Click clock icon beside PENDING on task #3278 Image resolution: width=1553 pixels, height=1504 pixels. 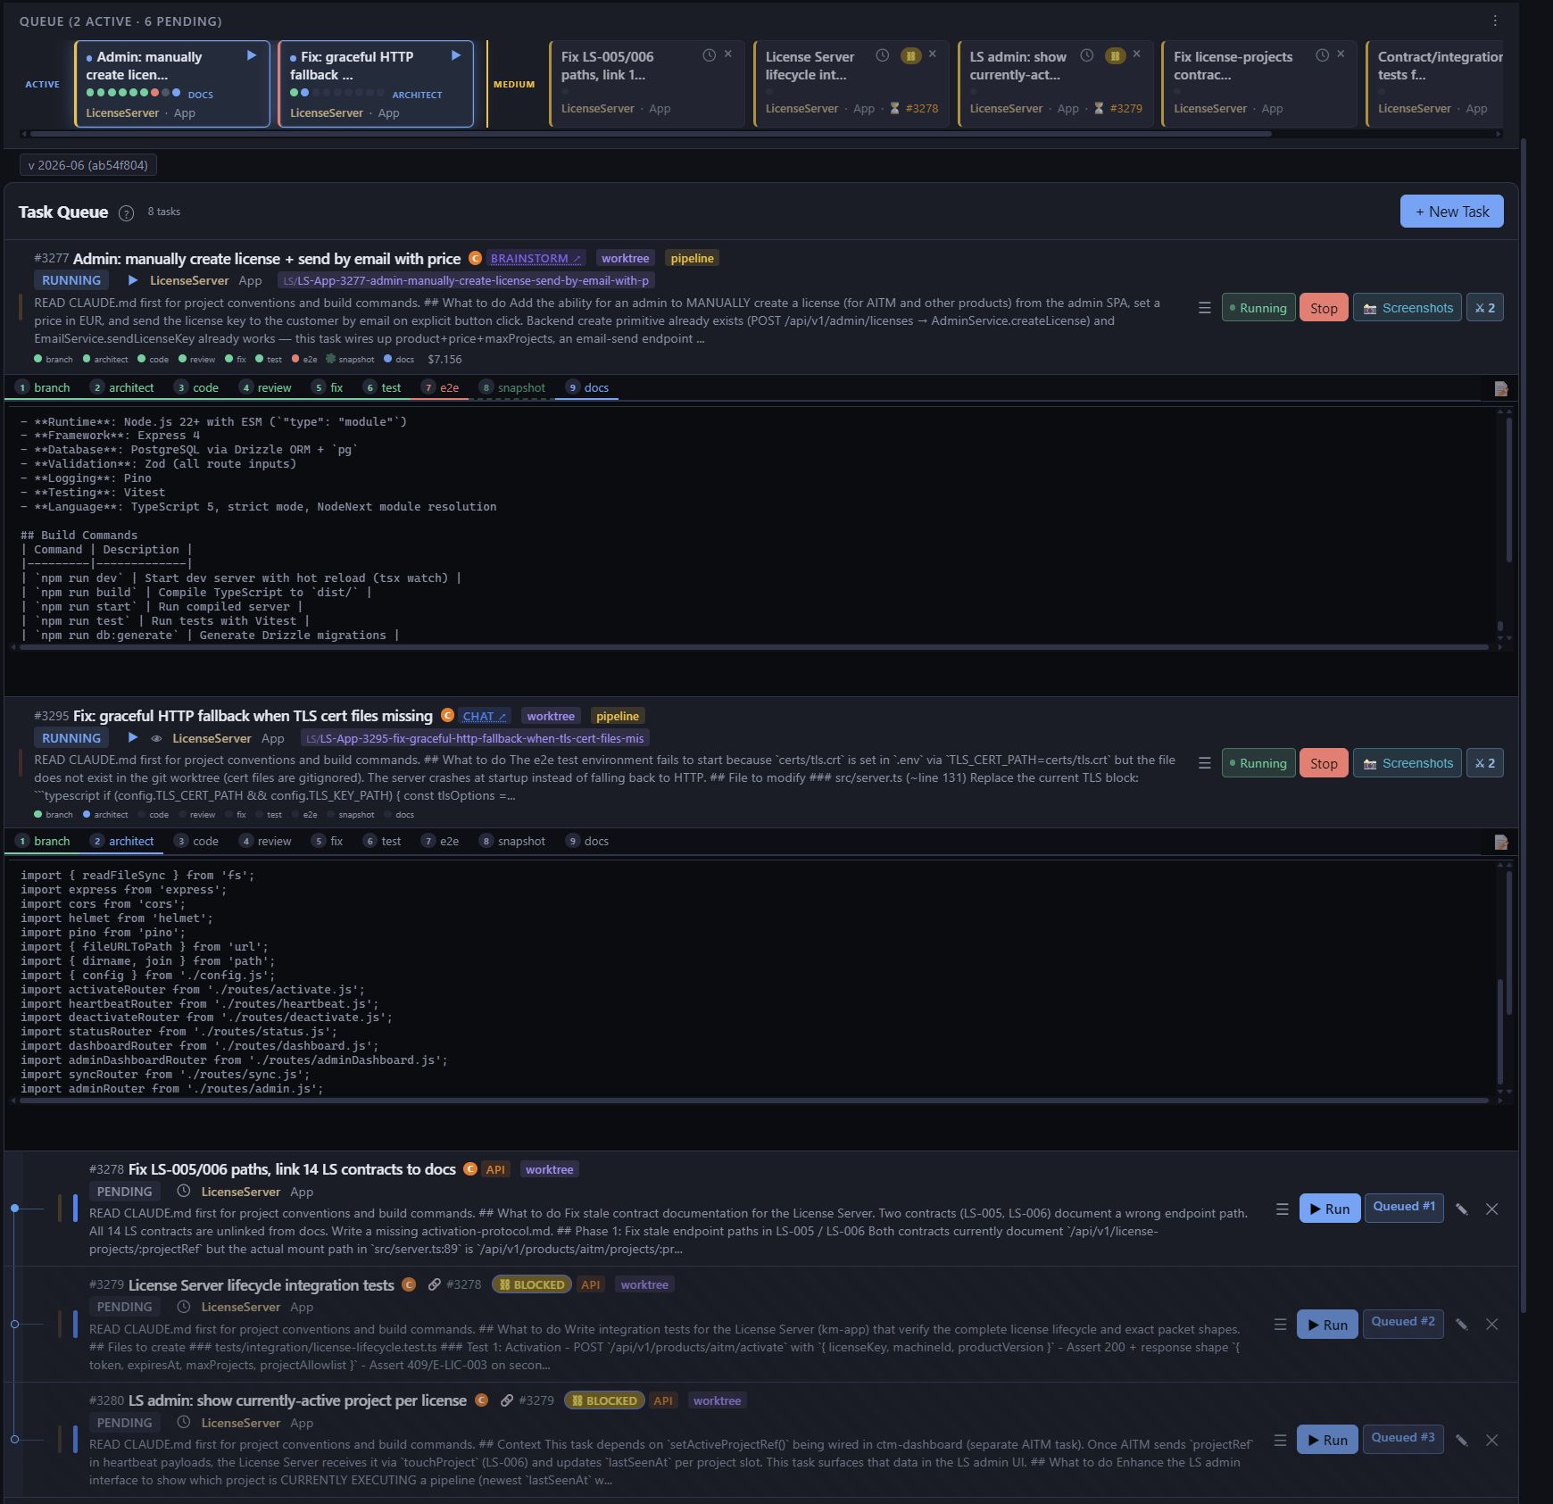coord(183,1191)
